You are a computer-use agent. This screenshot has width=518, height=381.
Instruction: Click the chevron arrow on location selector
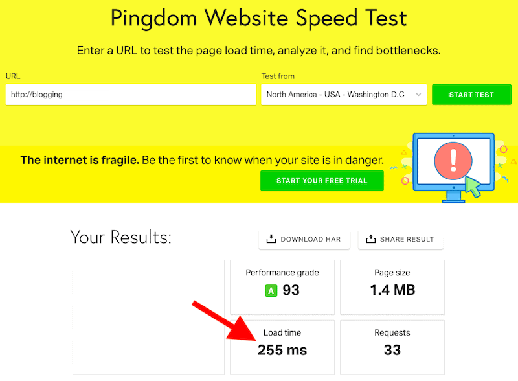419,95
